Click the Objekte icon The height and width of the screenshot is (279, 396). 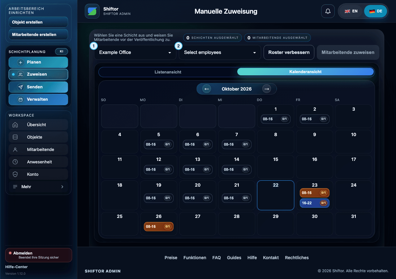15,137
